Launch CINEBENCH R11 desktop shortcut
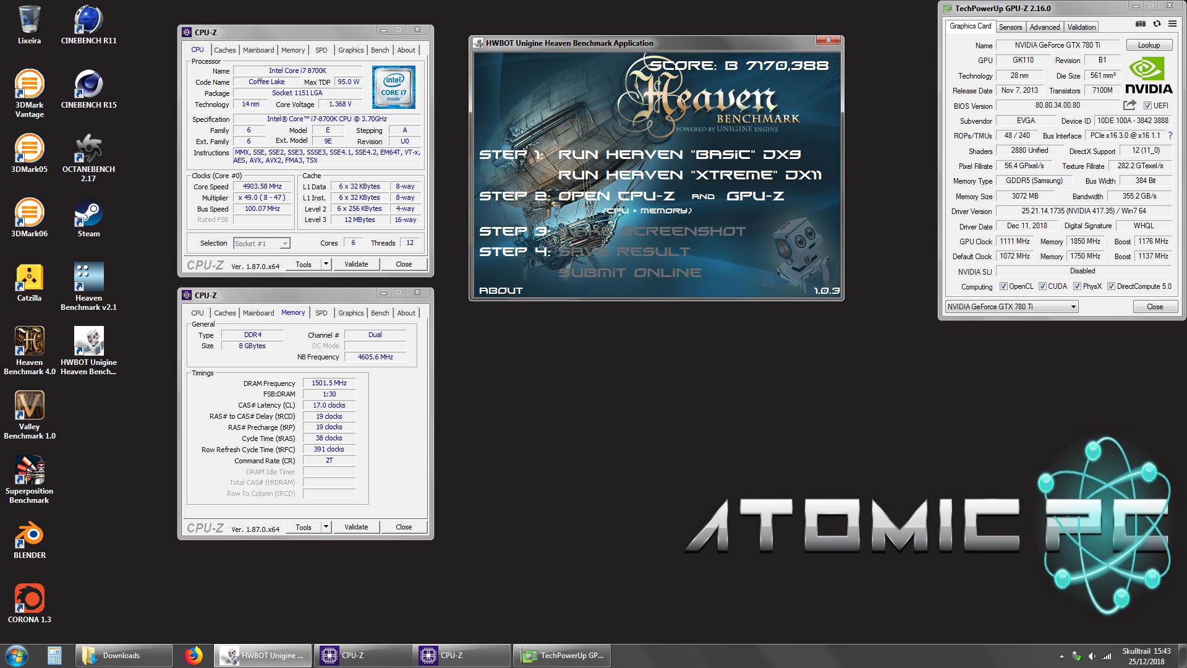The image size is (1187, 668). (88, 25)
